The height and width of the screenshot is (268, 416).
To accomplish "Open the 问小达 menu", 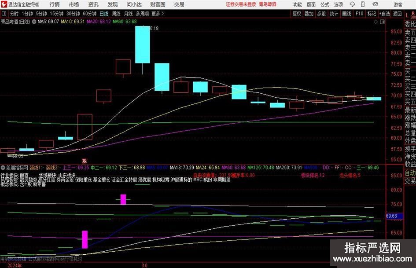I will 134,4.
